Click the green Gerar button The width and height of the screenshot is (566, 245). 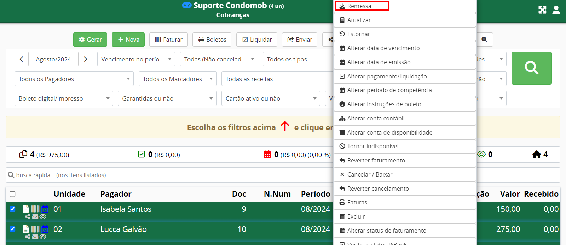point(90,40)
